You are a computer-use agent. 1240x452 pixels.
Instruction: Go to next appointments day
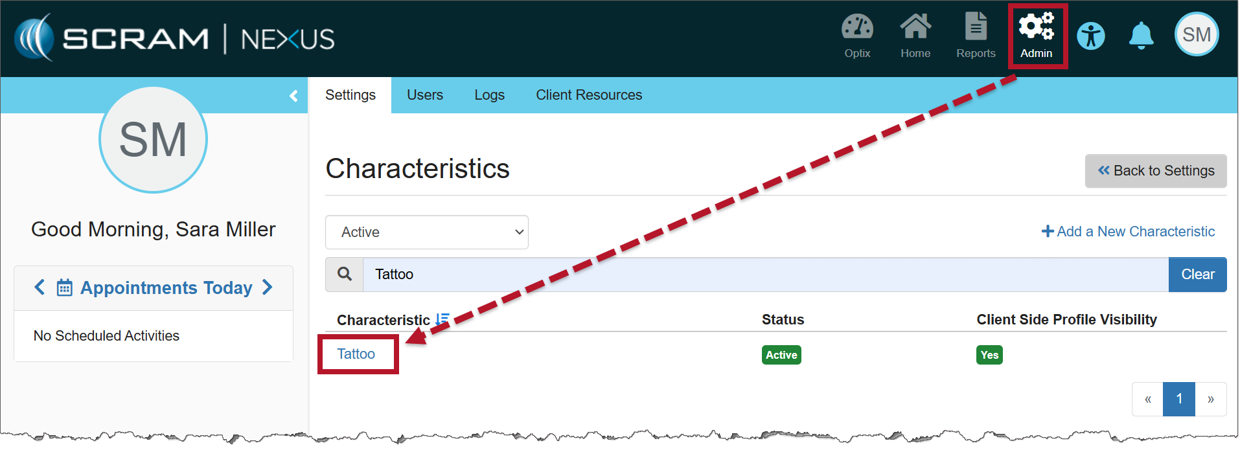pos(267,288)
